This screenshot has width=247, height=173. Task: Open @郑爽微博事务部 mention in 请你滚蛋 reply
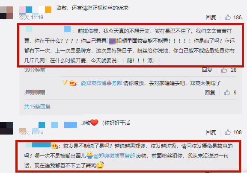point(101,83)
